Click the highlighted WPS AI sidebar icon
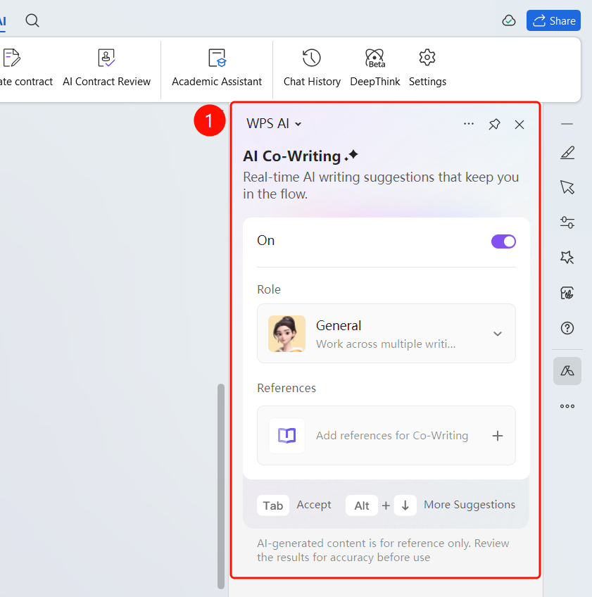 567,371
